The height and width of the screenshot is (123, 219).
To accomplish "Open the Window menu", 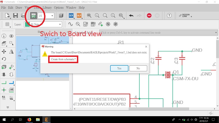I will (x=71, y=8).
